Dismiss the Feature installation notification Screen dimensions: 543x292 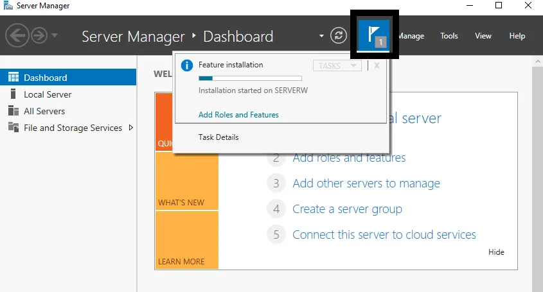point(377,65)
